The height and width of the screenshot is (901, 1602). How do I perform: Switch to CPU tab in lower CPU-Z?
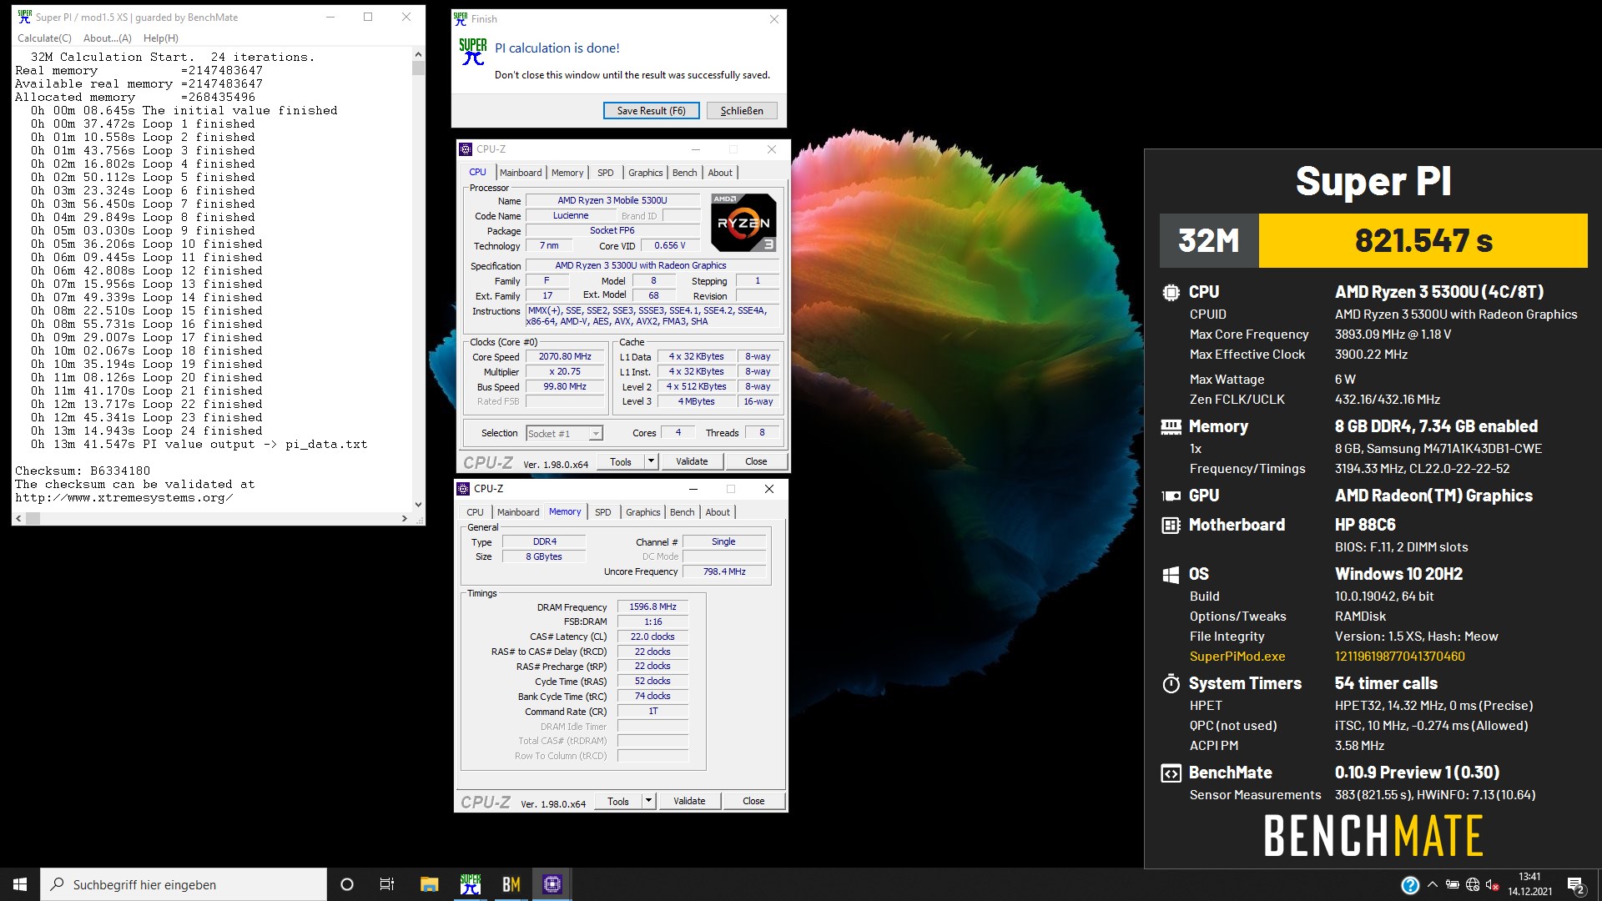pyautogui.click(x=475, y=512)
